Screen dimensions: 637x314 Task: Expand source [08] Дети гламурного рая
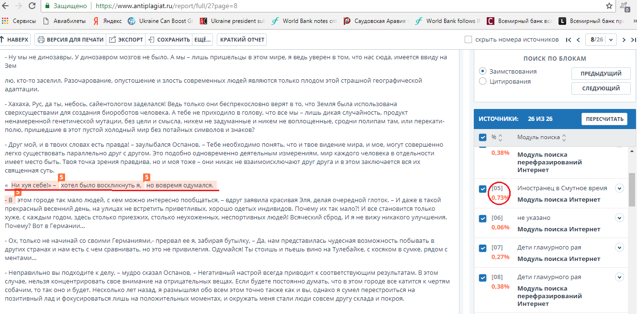pyautogui.click(x=620, y=277)
